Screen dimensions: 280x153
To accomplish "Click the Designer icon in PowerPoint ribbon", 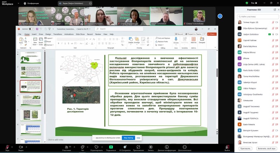I will tap(202, 40).
